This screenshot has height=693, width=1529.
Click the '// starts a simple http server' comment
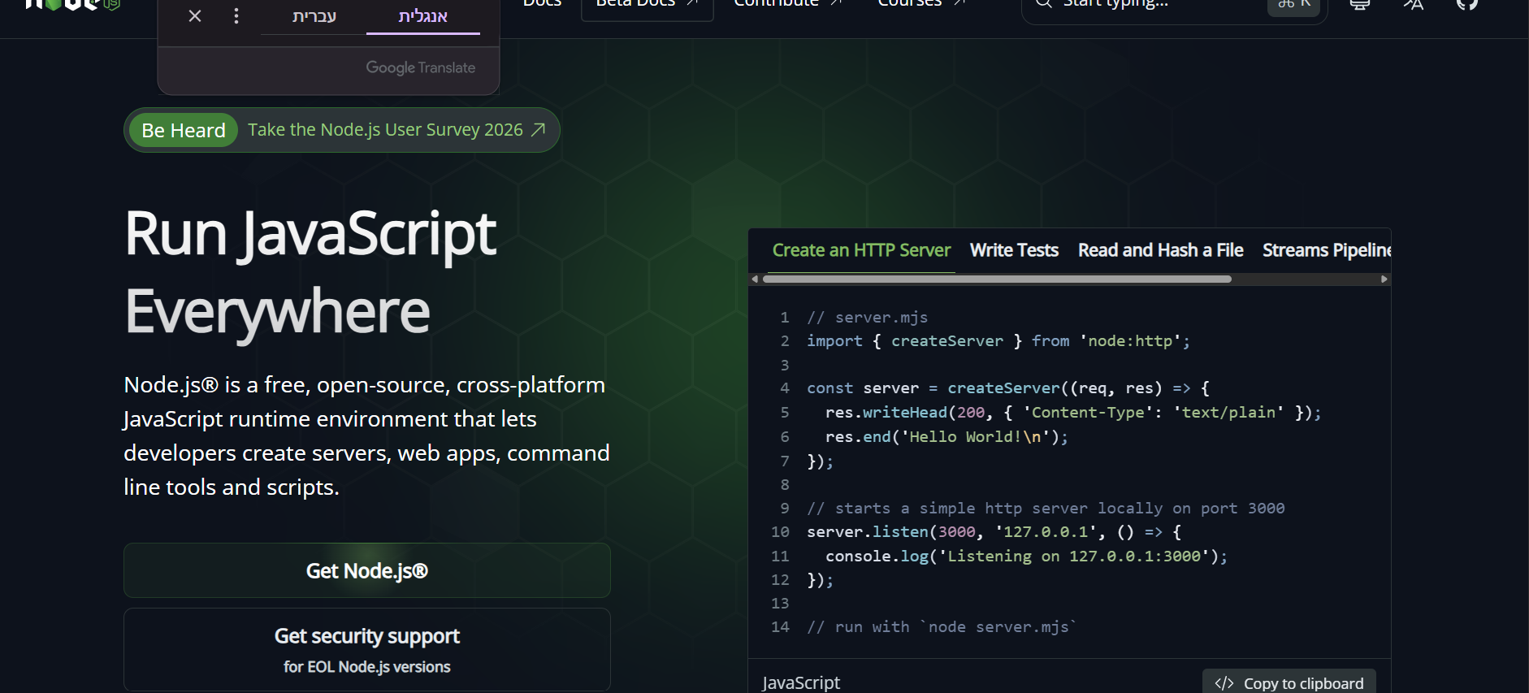[1046, 509]
